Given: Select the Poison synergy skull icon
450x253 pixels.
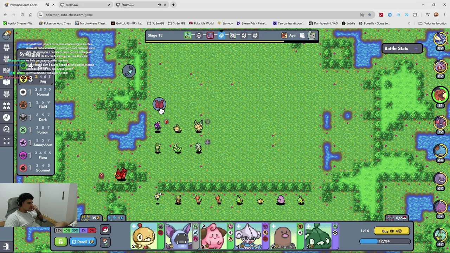Looking at the screenshot, I should point(23,130).
